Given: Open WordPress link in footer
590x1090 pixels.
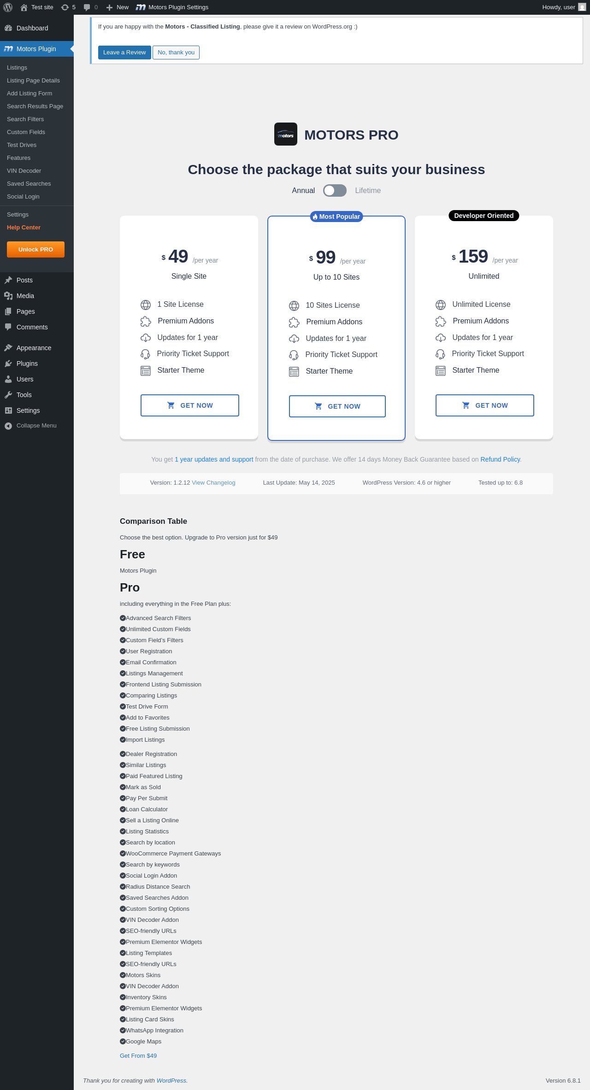Looking at the screenshot, I should pyautogui.click(x=171, y=1081).
